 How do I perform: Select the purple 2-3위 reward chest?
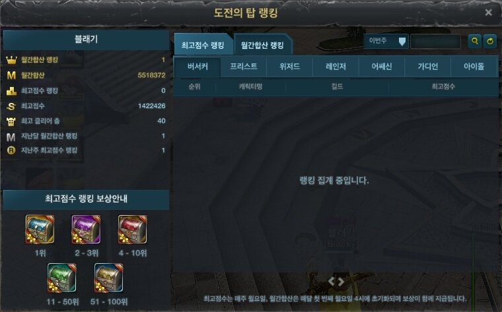tap(86, 229)
